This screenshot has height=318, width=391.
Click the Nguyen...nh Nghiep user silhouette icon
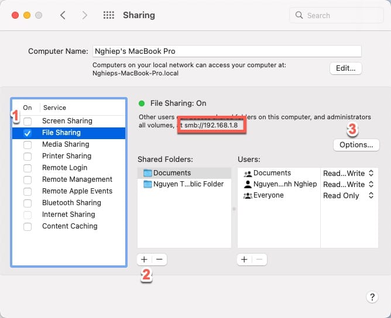pyautogui.click(x=248, y=184)
